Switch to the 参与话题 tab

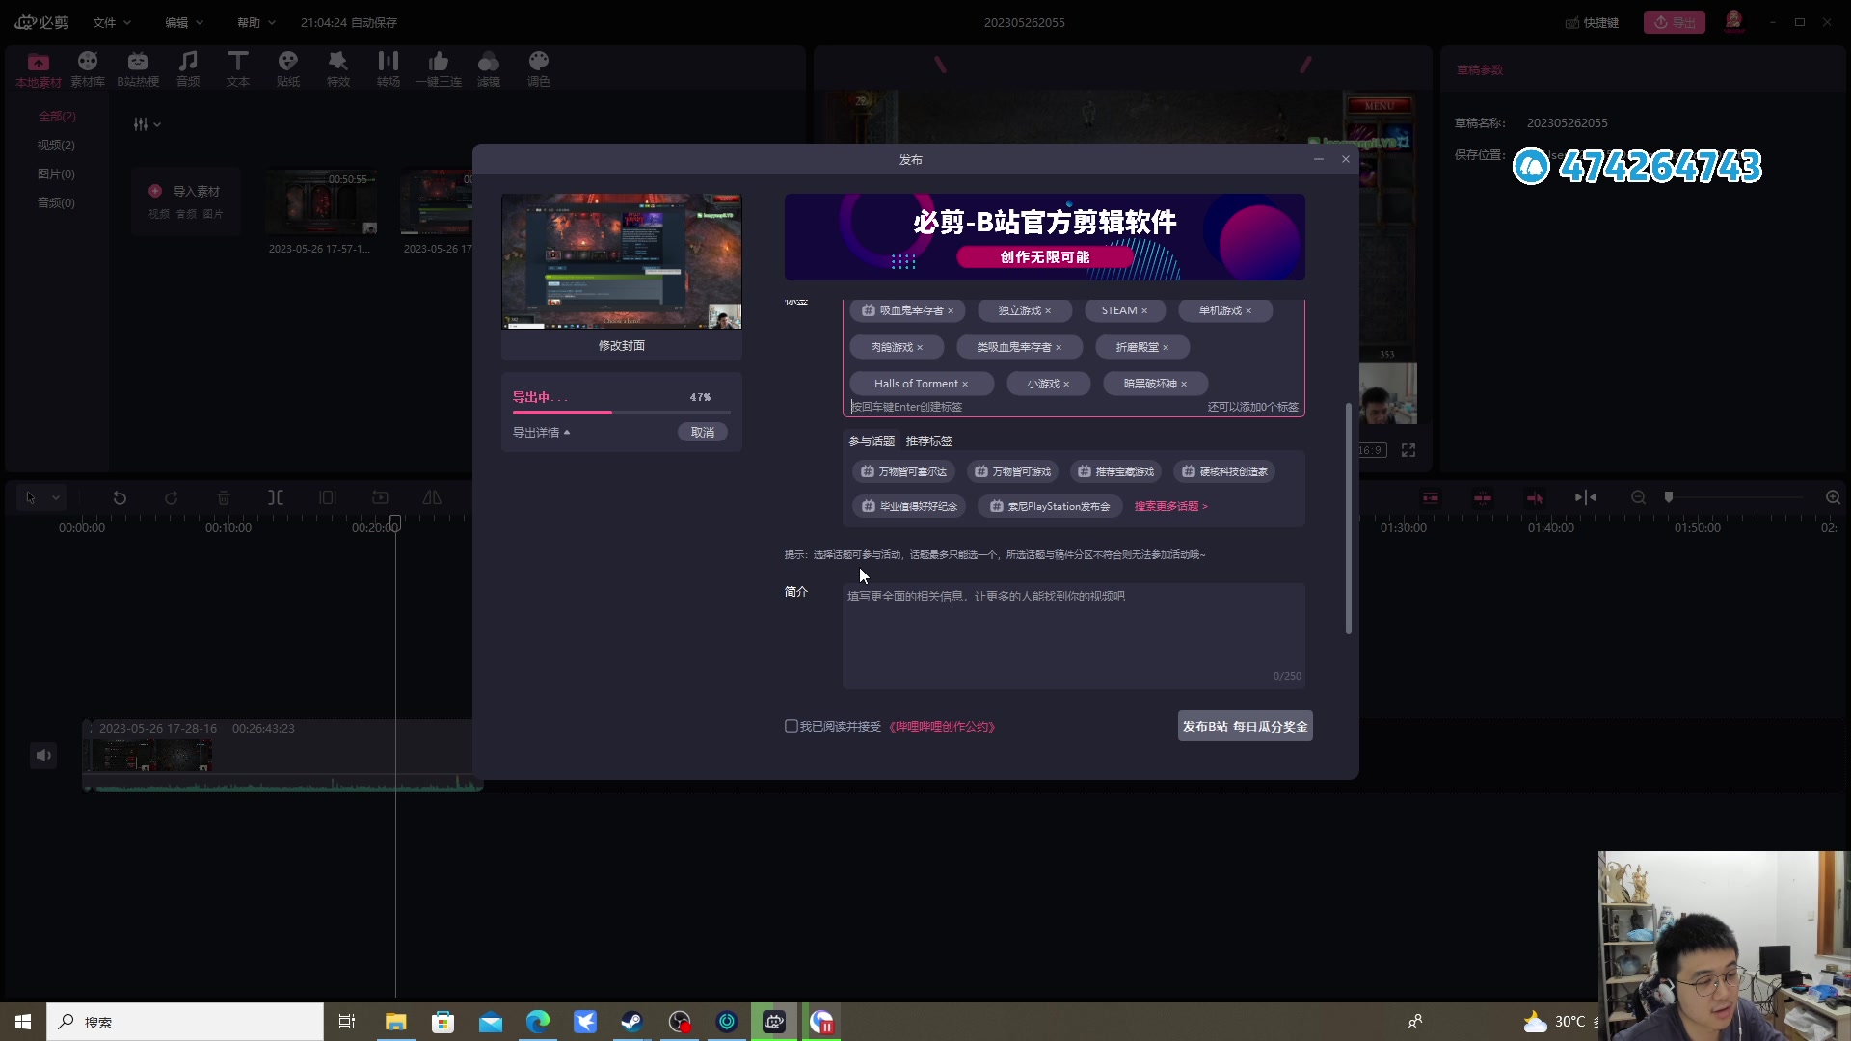coord(872,440)
